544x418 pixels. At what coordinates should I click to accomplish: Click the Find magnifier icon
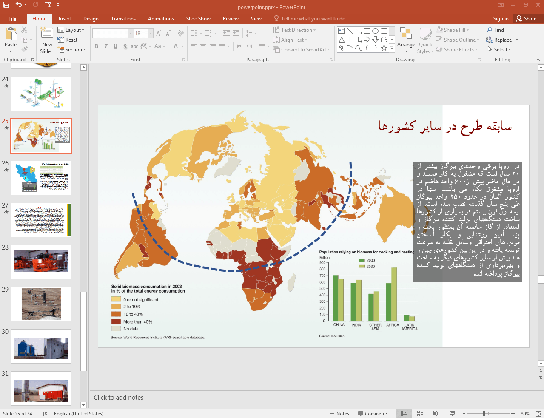pos(490,30)
